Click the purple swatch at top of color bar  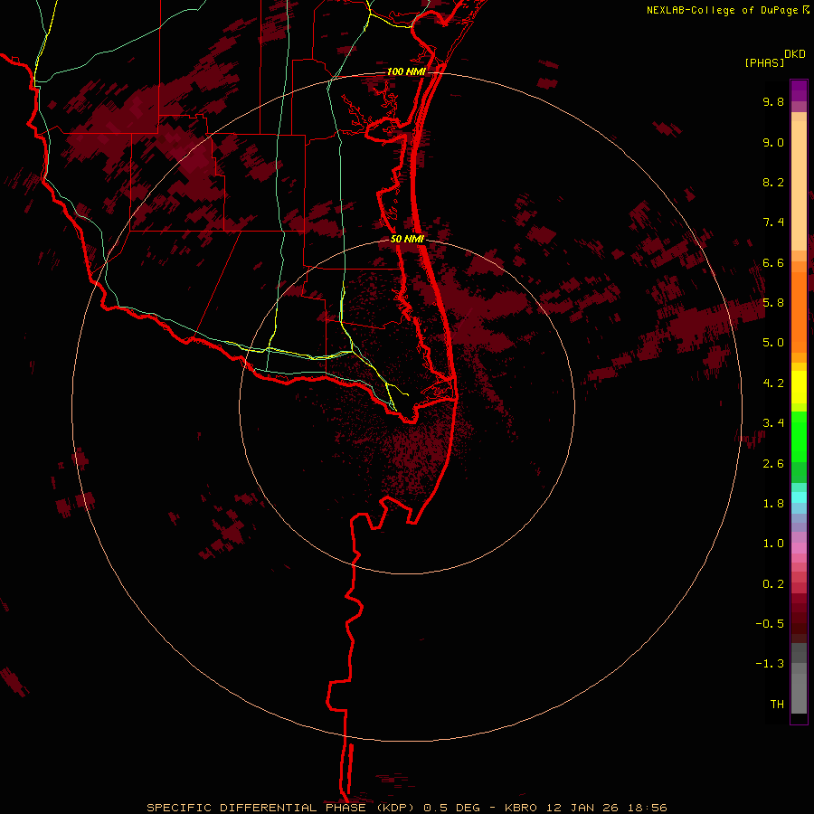[799, 90]
